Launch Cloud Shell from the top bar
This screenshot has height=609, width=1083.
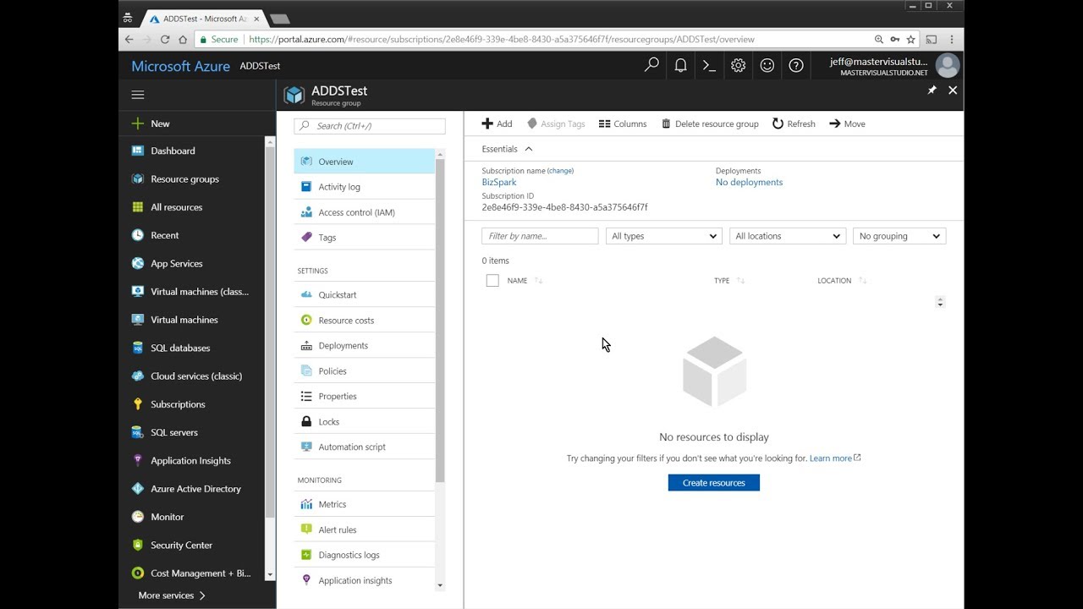coord(709,65)
